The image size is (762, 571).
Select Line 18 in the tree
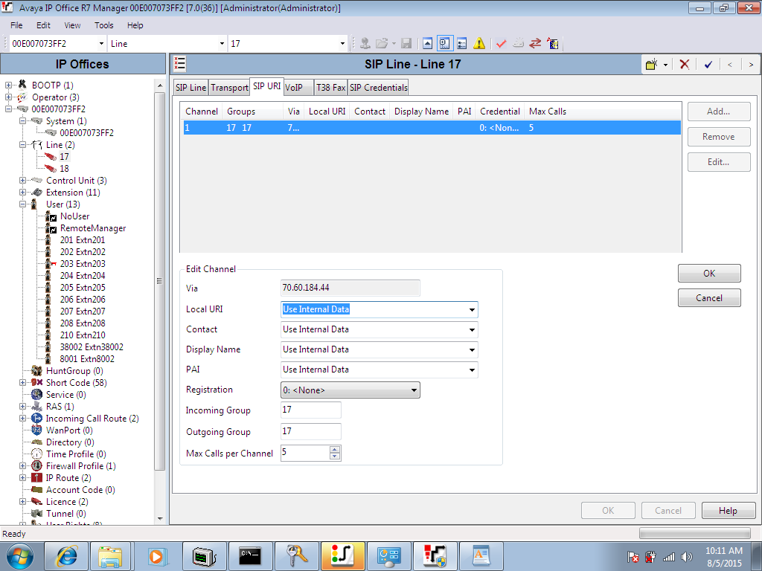point(64,169)
